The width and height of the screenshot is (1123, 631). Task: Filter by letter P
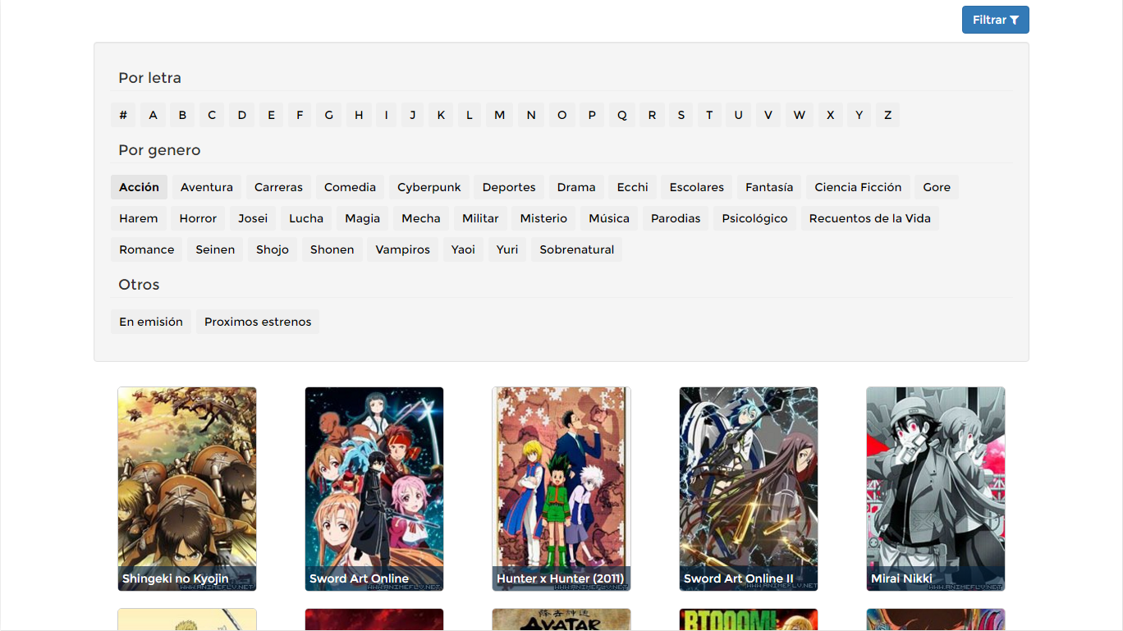coord(592,115)
